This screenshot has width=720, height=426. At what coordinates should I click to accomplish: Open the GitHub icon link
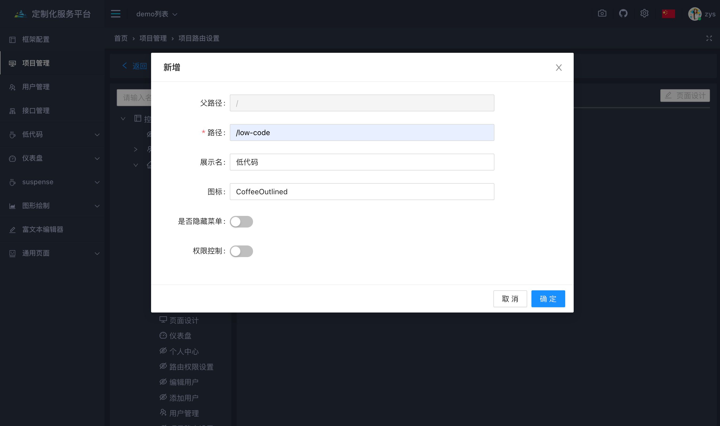tap(623, 13)
